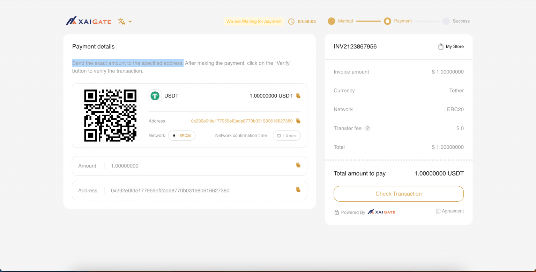Select the highlighted XAIGate logo at top left
Viewport: 536px width, 272px height.
pos(88,21)
